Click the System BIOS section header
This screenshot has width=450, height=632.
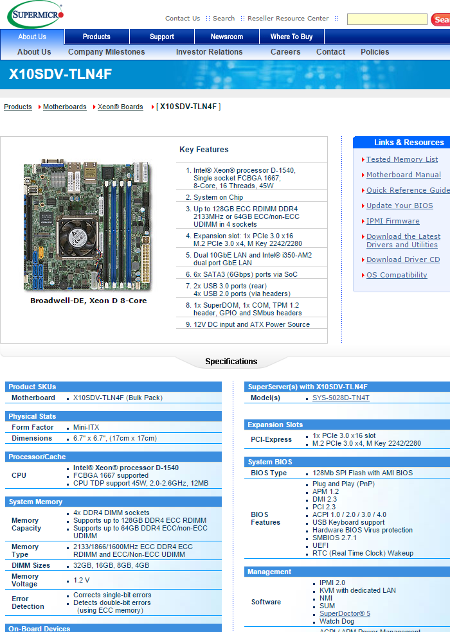tap(347, 462)
